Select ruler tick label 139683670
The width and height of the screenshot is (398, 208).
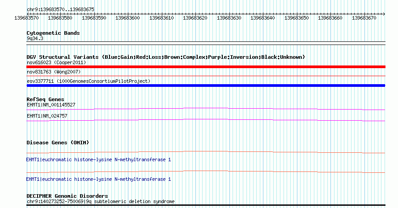[x=364, y=18]
